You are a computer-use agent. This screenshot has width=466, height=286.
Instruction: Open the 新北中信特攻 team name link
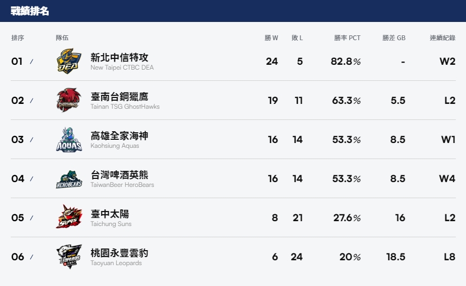[x=119, y=57]
